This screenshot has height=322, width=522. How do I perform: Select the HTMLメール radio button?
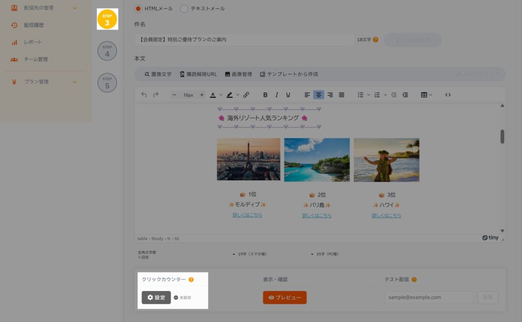pyautogui.click(x=138, y=9)
